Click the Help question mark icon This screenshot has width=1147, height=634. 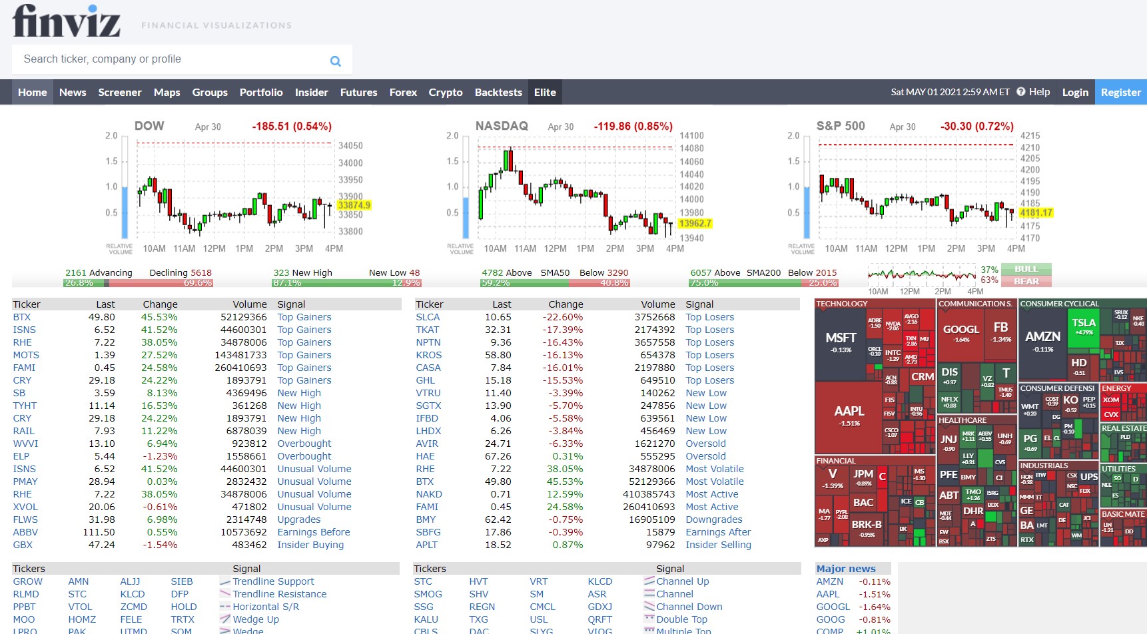tap(1020, 92)
